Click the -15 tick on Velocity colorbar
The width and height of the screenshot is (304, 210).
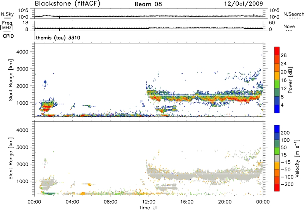pyautogui.click(x=286, y=162)
